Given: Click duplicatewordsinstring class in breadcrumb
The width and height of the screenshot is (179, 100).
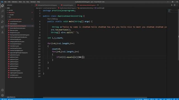Looking at the screenshot, I should (85, 8).
